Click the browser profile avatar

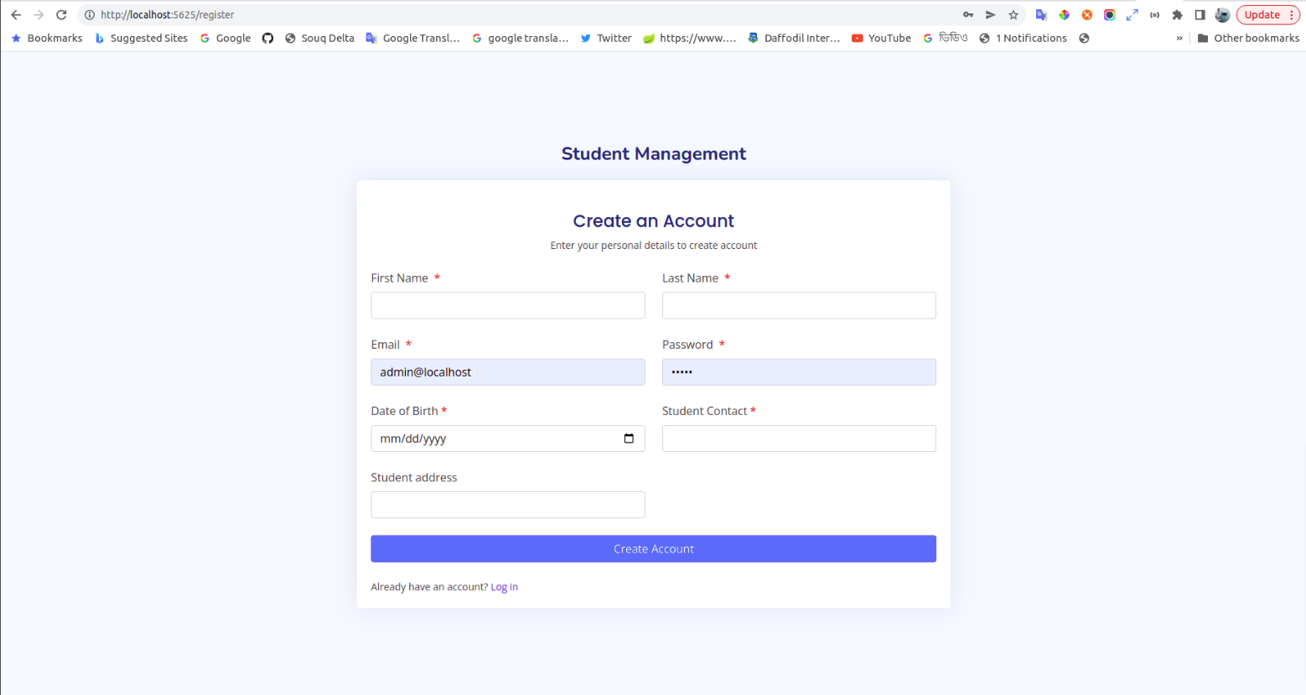click(1223, 14)
